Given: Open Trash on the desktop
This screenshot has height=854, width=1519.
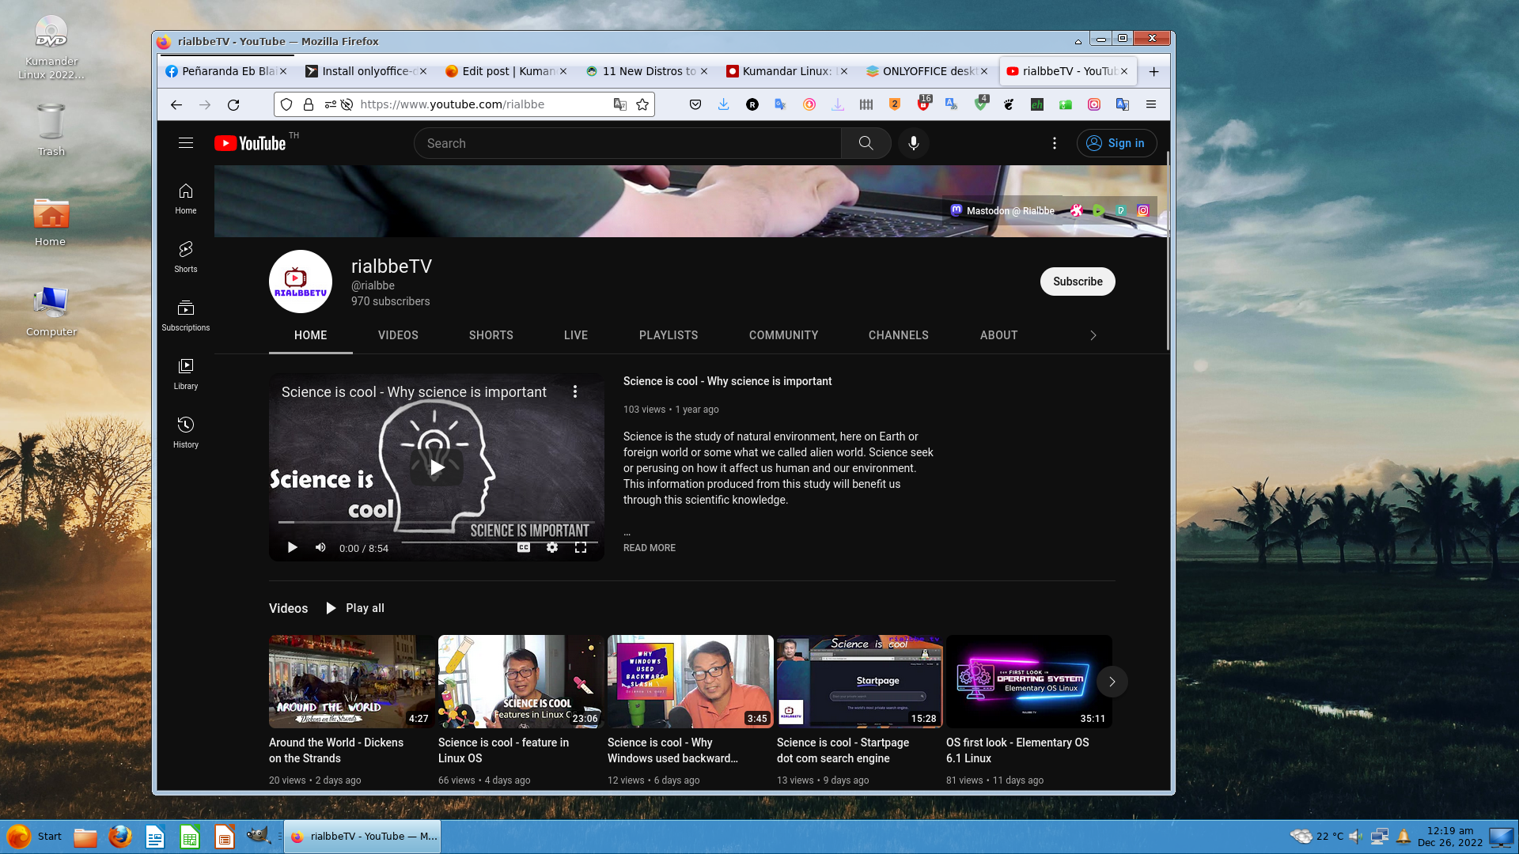Looking at the screenshot, I should pyautogui.click(x=51, y=130).
